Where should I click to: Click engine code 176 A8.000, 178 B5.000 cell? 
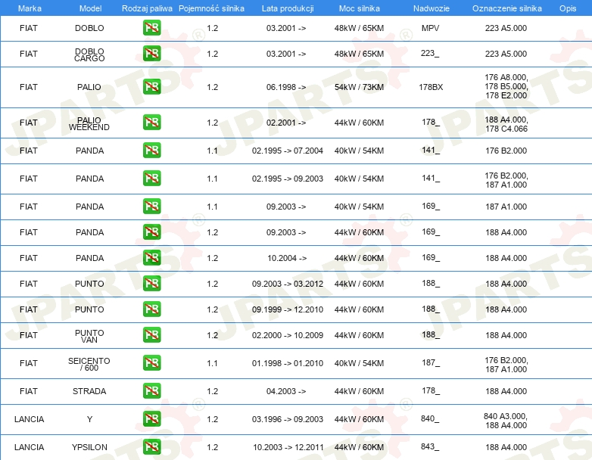click(506, 86)
